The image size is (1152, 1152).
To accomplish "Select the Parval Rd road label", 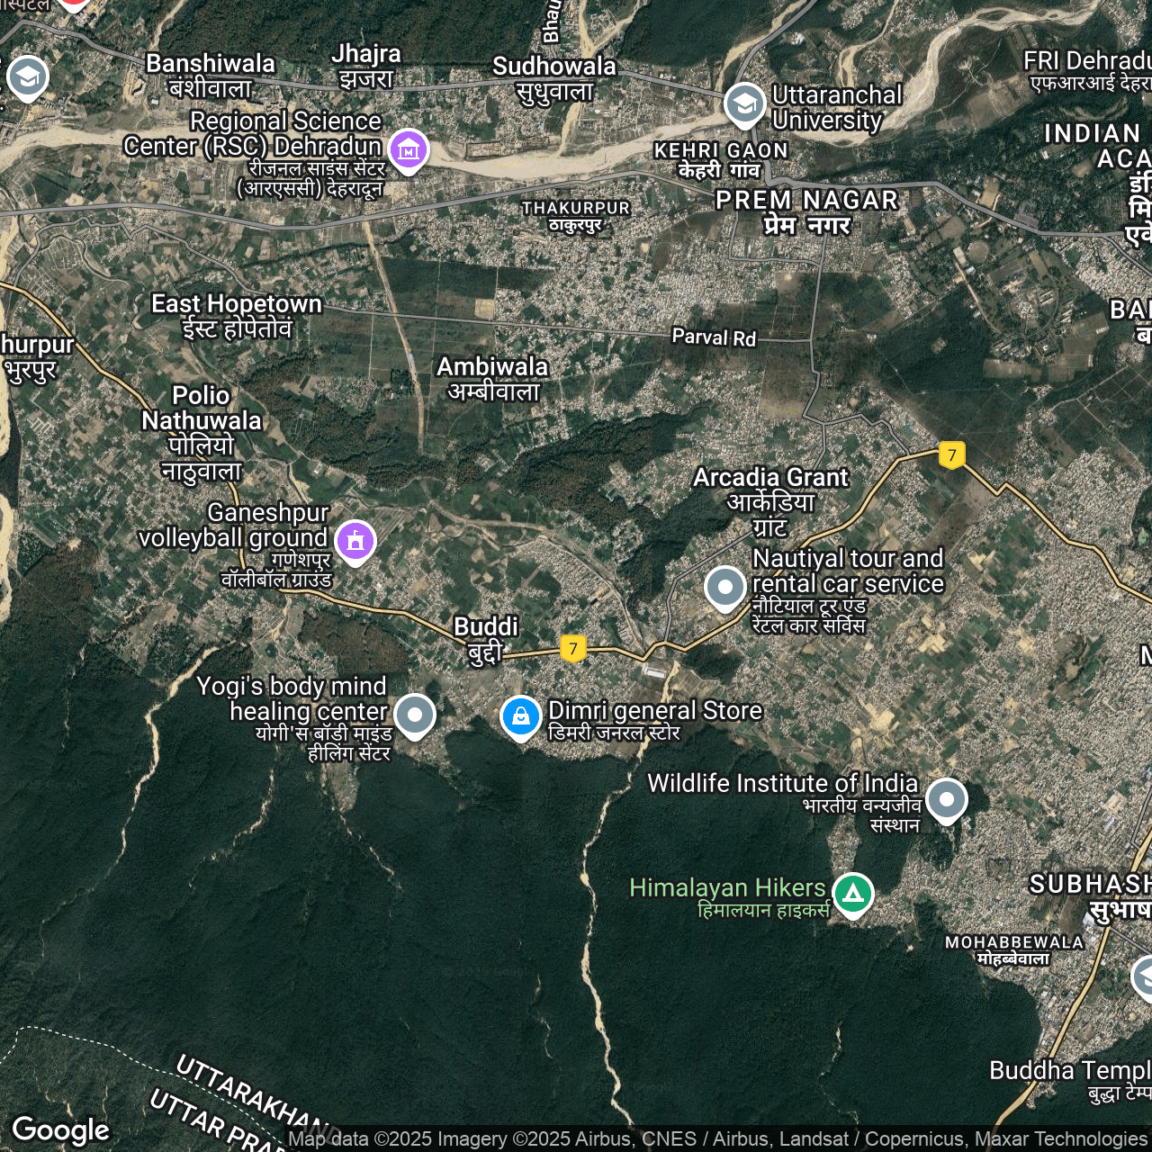I will [x=714, y=337].
